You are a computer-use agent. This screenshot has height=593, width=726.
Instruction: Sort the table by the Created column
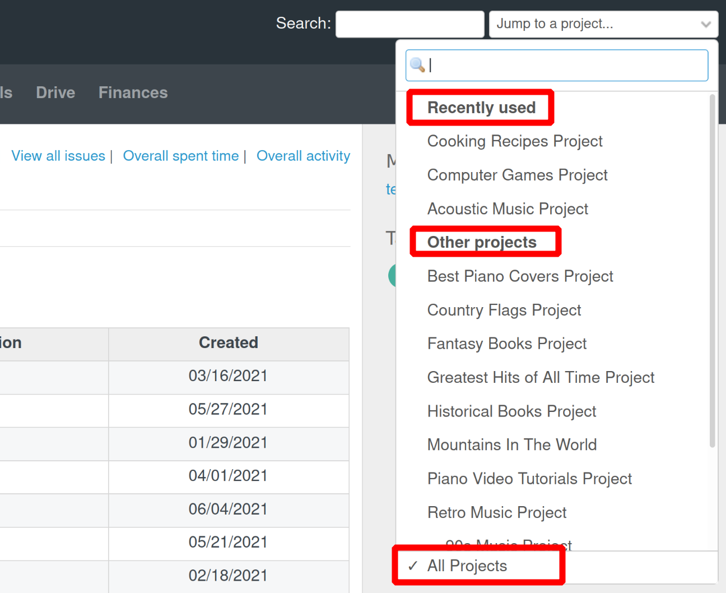(228, 342)
